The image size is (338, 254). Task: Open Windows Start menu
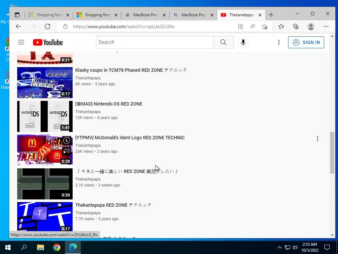(x=8, y=247)
